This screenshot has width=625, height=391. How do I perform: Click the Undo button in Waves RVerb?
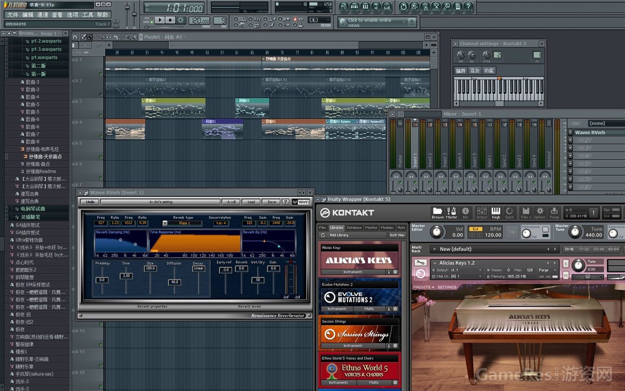90,202
